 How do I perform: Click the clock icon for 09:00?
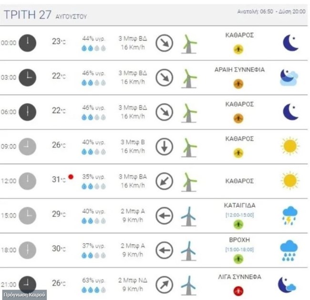(28, 147)
